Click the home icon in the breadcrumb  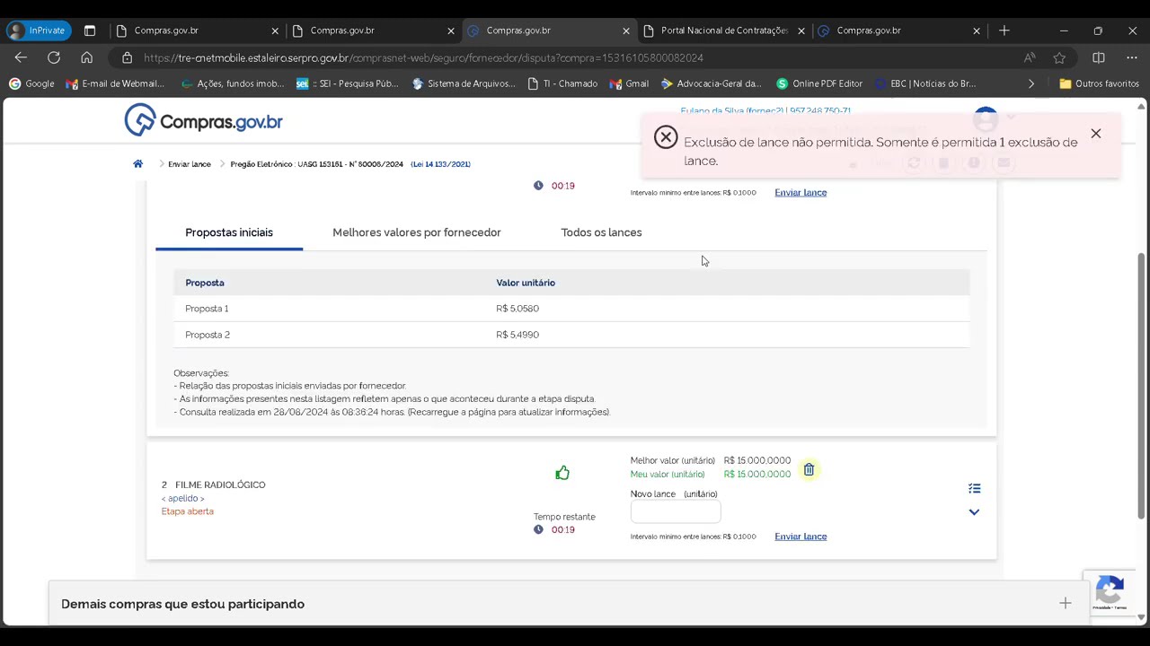point(137,164)
